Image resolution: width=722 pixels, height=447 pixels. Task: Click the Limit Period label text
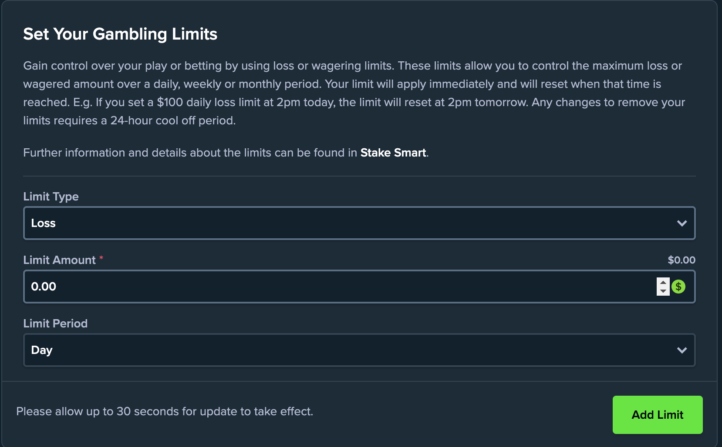coord(55,323)
